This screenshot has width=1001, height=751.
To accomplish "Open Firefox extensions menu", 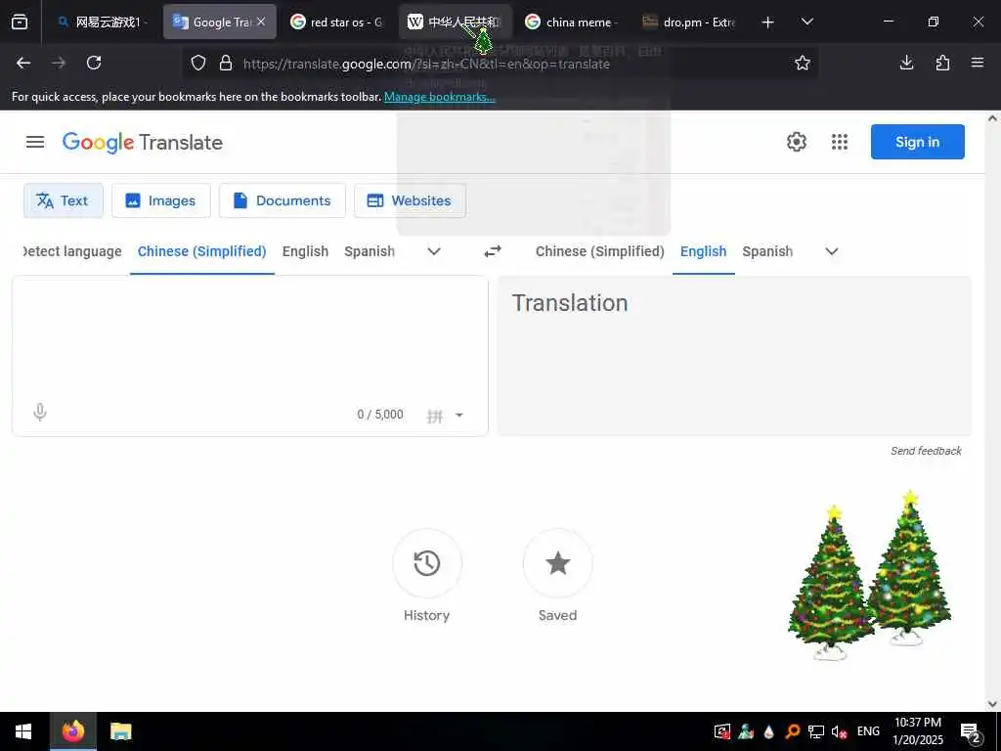I will click(x=942, y=63).
